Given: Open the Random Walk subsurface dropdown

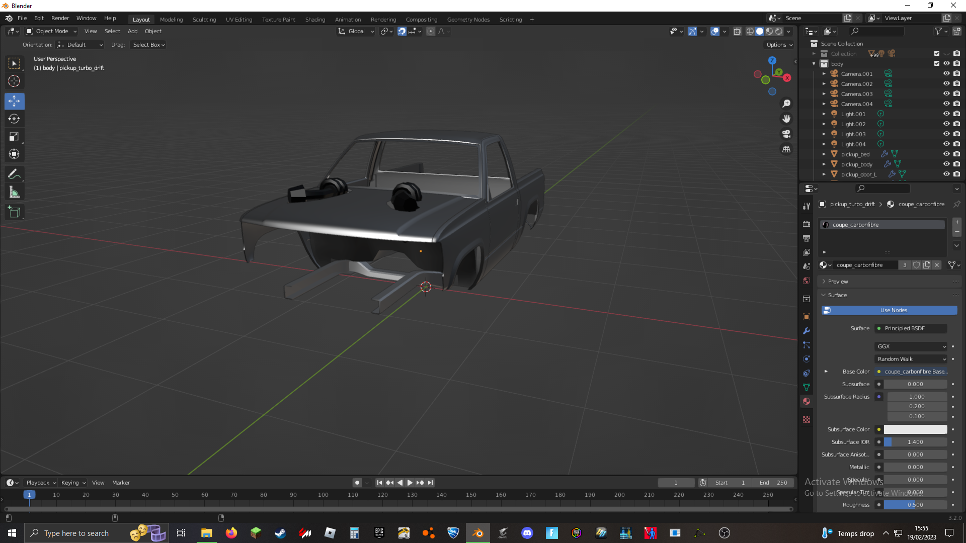Looking at the screenshot, I should 911,359.
